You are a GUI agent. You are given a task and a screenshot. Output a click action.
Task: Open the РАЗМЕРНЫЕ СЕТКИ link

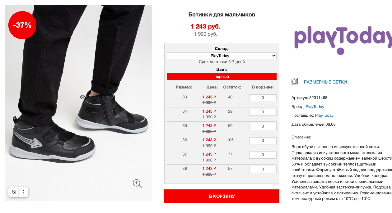tap(325, 82)
